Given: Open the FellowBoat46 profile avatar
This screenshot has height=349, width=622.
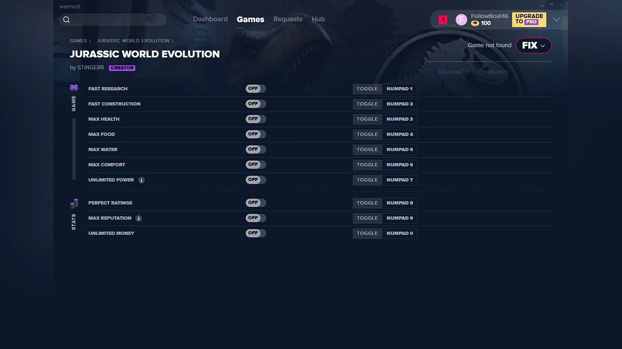Looking at the screenshot, I should click(461, 20).
